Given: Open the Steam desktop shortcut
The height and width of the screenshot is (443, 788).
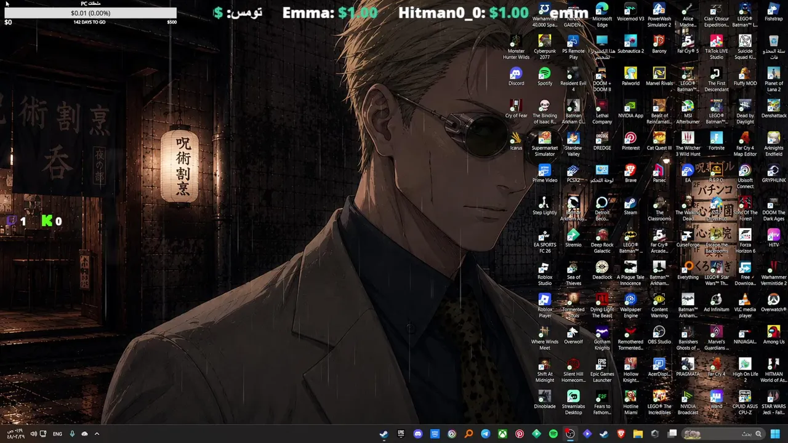Looking at the screenshot, I should pos(630,206).
